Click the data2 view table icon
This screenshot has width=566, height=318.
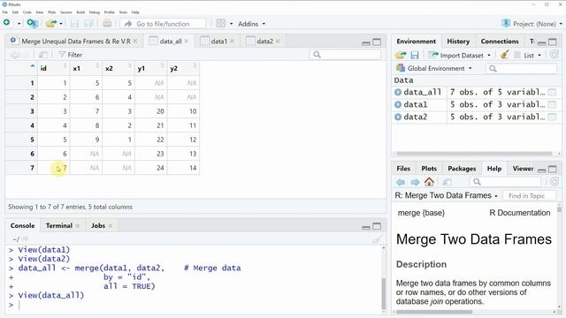click(552, 117)
